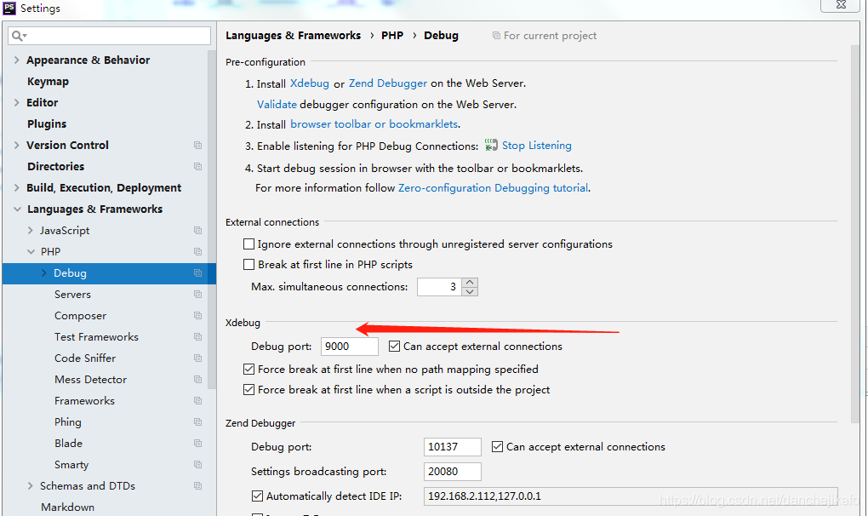Click PHP in the breadcrumb header
This screenshot has width=868, height=516.
392,36
